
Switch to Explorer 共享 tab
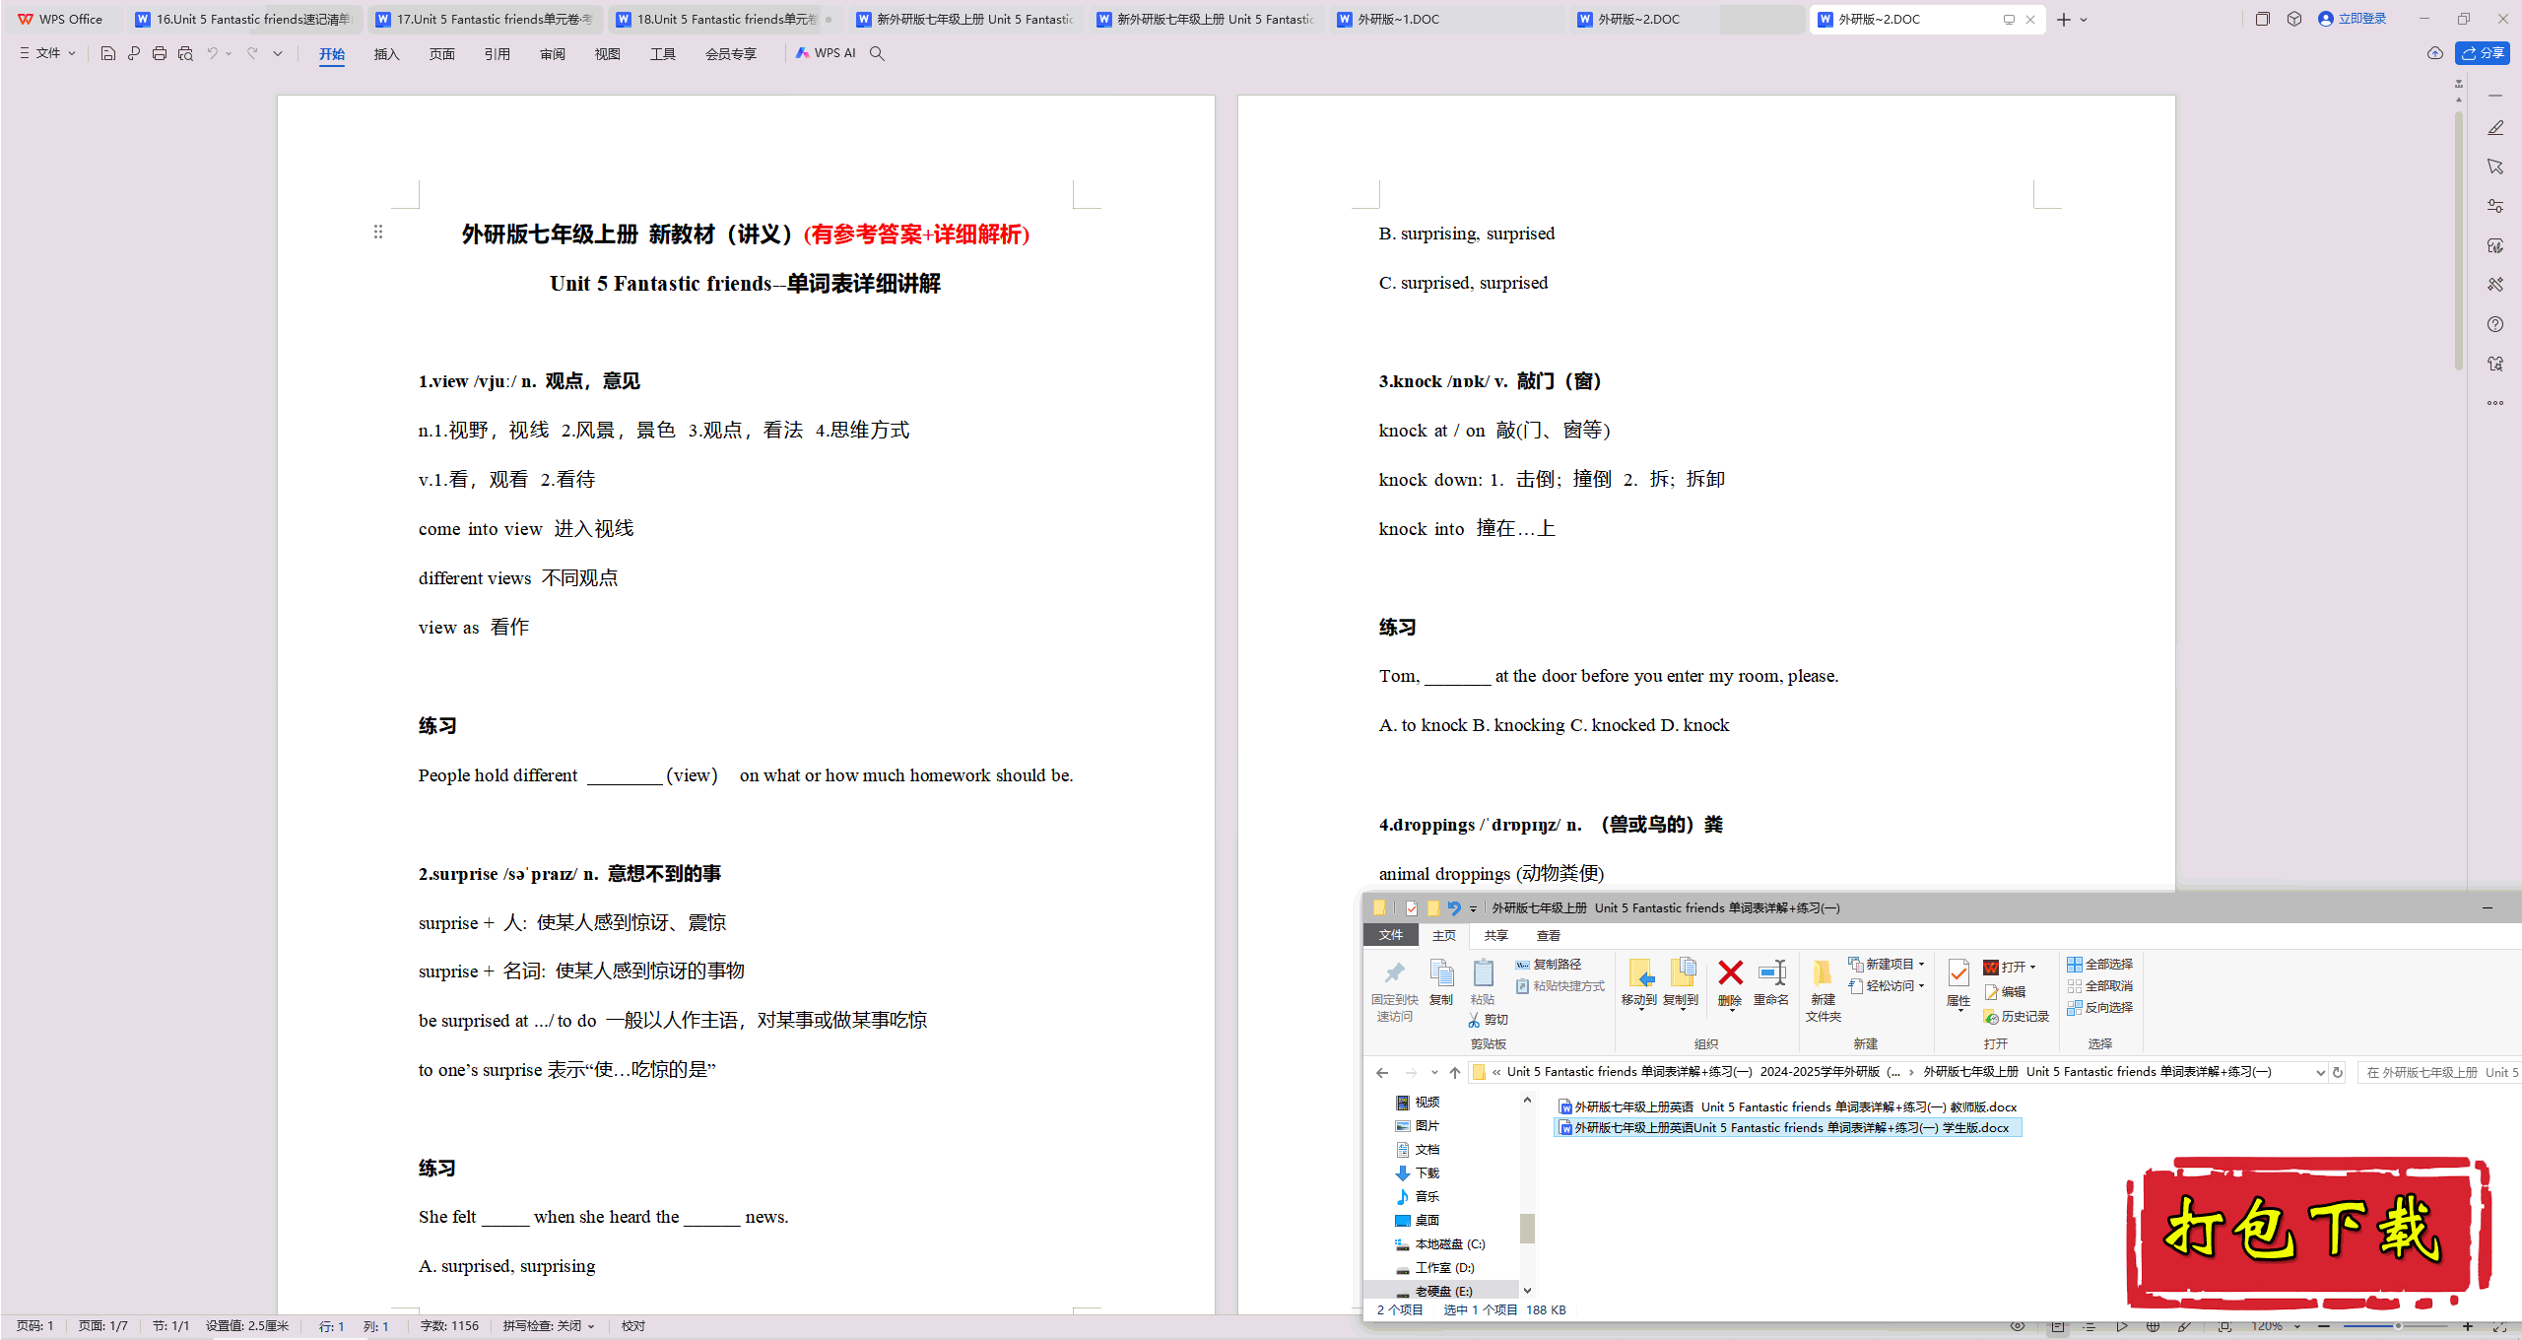tap(1495, 936)
